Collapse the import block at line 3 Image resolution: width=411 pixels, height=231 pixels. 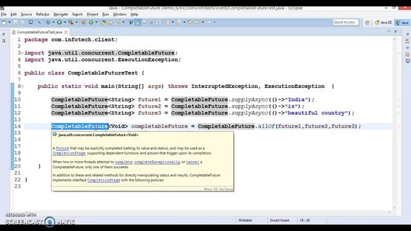click(22, 53)
